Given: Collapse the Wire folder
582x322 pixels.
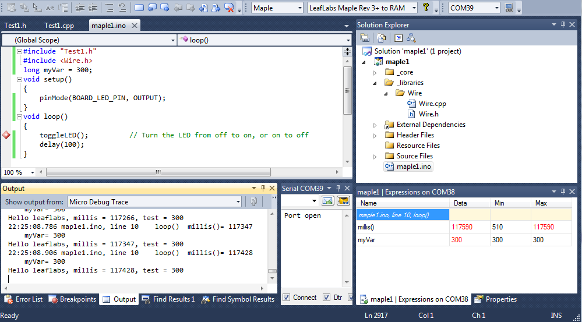Looking at the screenshot, I should pos(386,94).
